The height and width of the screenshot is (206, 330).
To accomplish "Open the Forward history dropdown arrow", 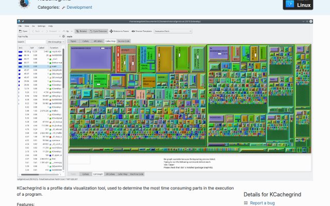I will pyautogui.click(x=59, y=31).
